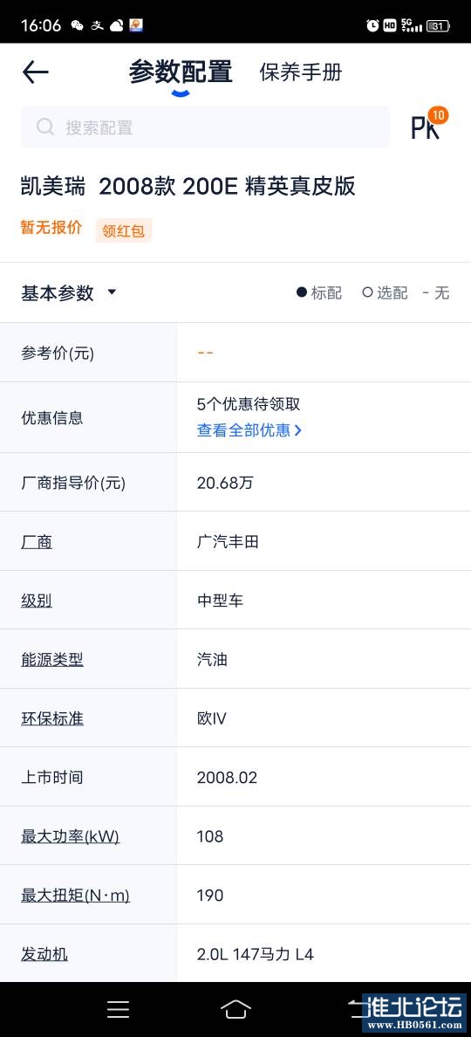
Task: Open the PK comparison icon
Action: 426,127
